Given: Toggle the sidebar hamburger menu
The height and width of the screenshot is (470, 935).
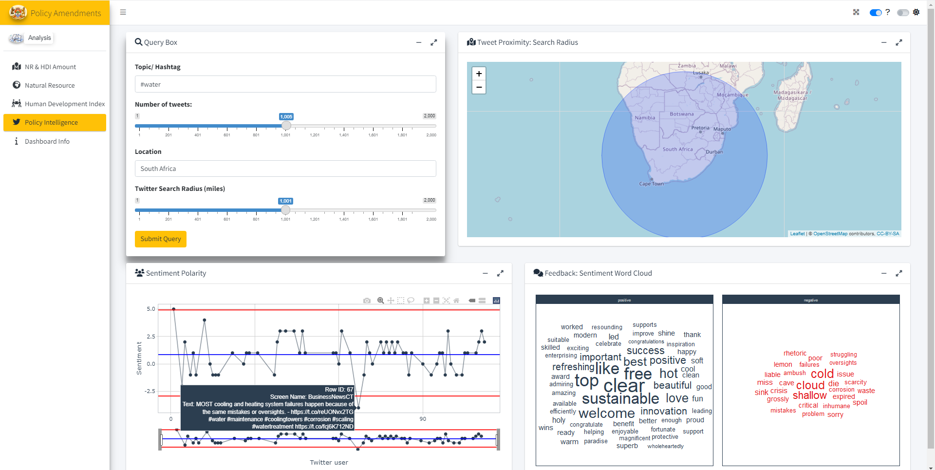Looking at the screenshot, I should click(123, 12).
